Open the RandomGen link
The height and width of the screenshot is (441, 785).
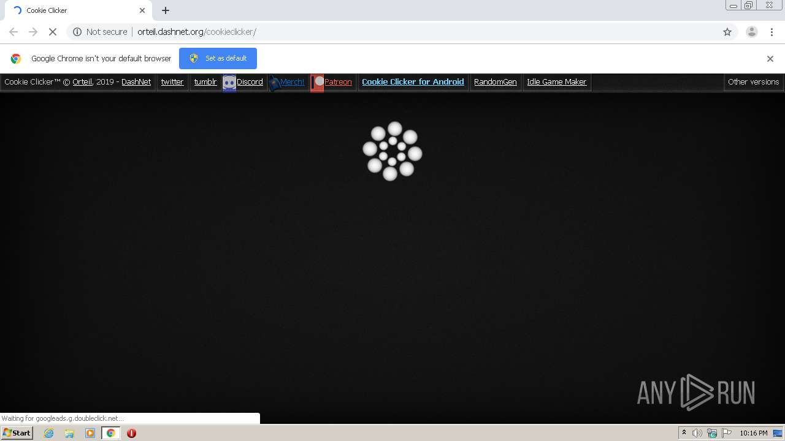click(x=496, y=82)
